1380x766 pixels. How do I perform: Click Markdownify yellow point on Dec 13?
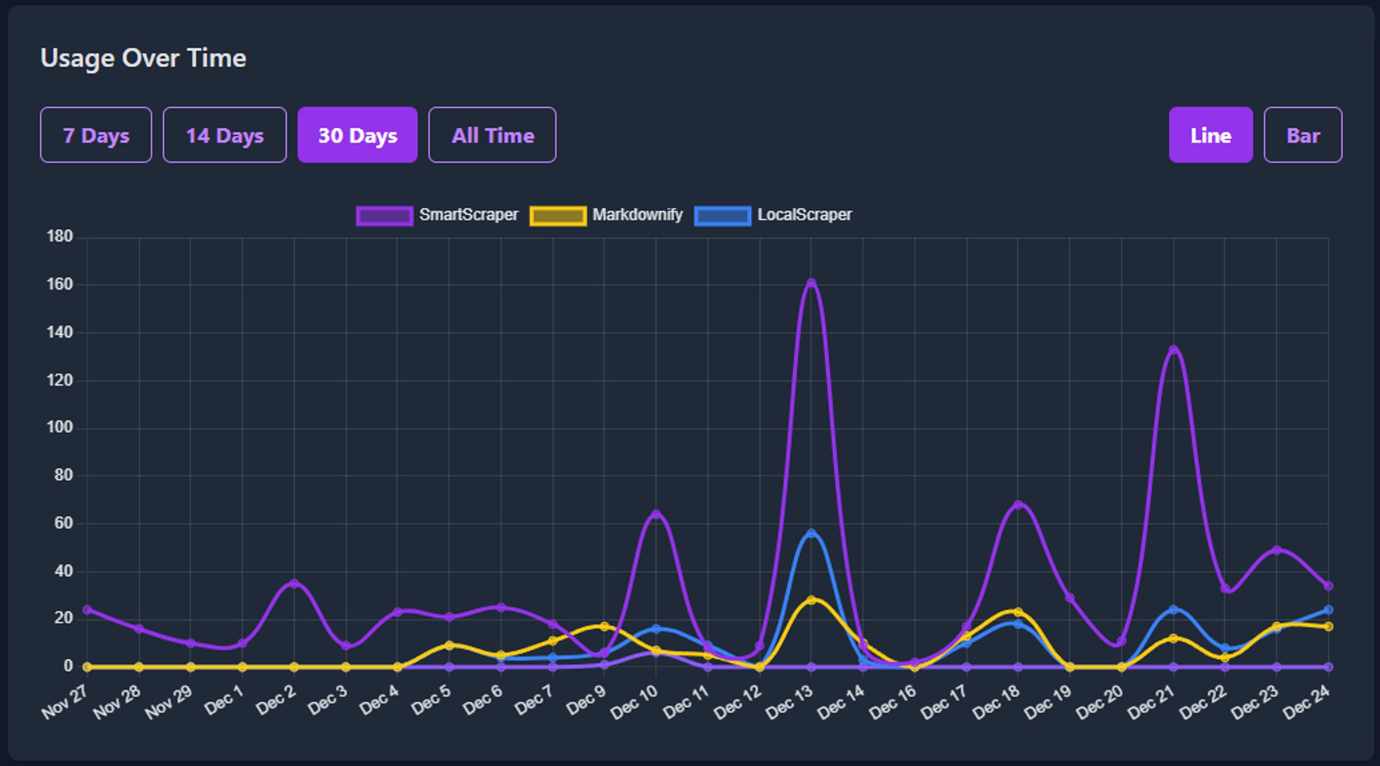pyautogui.click(x=811, y=600)
